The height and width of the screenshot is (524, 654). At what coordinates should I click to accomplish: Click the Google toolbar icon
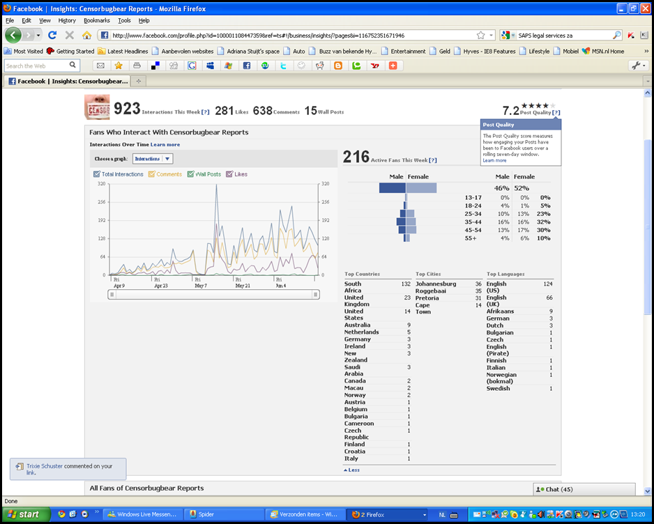coord(192,65)
